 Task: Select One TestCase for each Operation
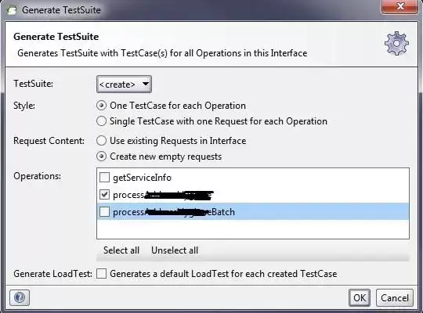[x=101, y=106]
